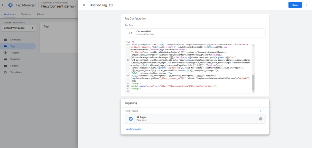Image resolution: width=312 pixels, height=148 pixels.
Task: Click the back arrow in top bar
Action: pyautogui.click(x=3, y=5)
